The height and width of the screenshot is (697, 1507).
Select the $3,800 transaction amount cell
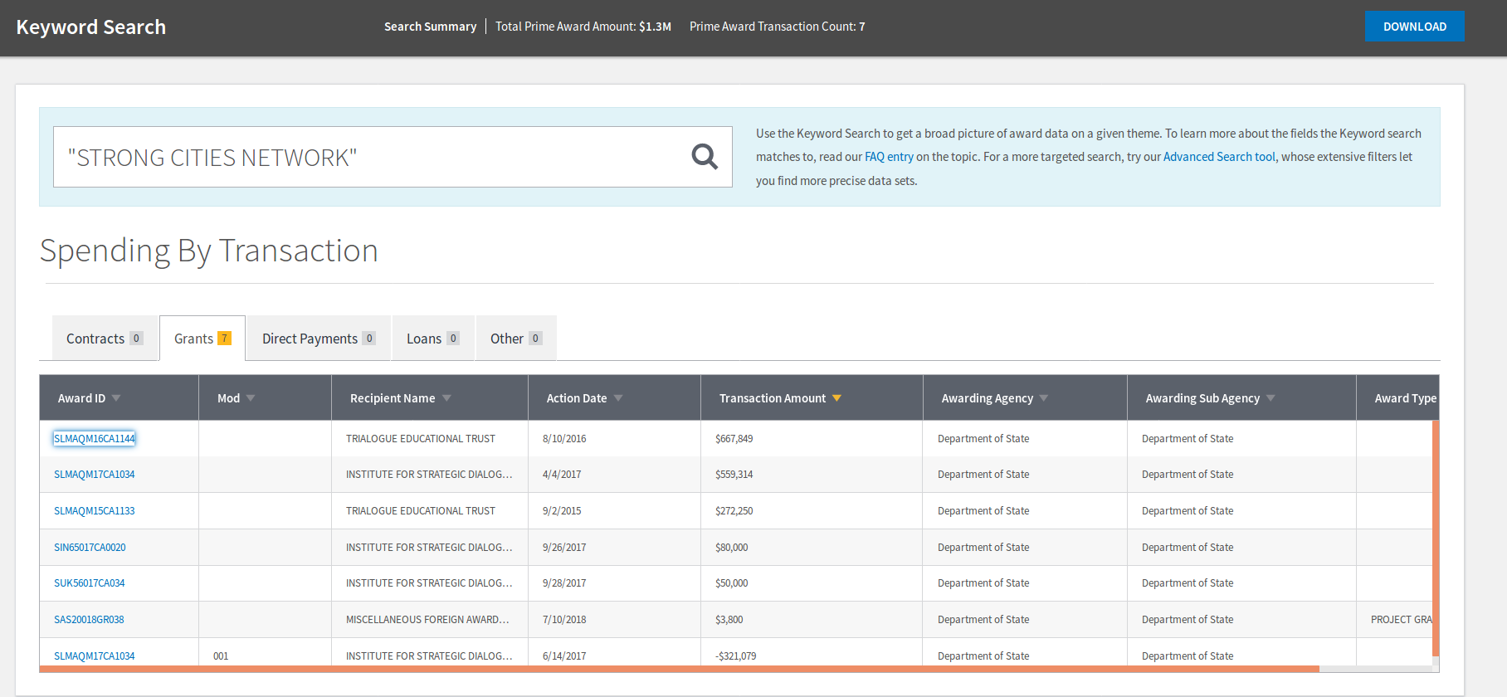812,620
